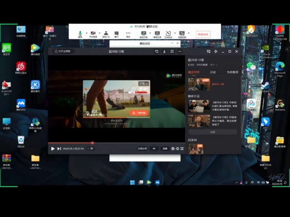Screen dimensions: 290x217
Task: Toggle pin player on top
Action: (216, 52)
